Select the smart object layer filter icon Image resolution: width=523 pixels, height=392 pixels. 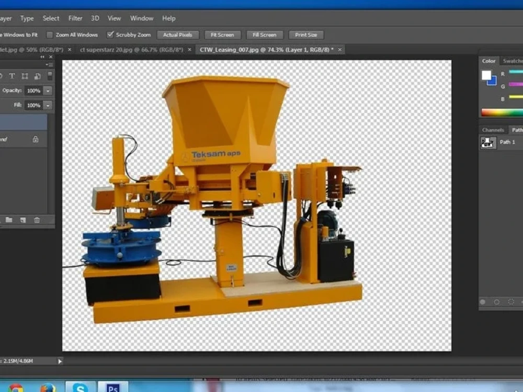click(37, 76)
